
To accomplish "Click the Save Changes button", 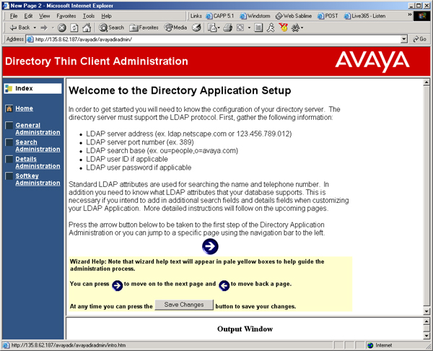I will 184,305.
